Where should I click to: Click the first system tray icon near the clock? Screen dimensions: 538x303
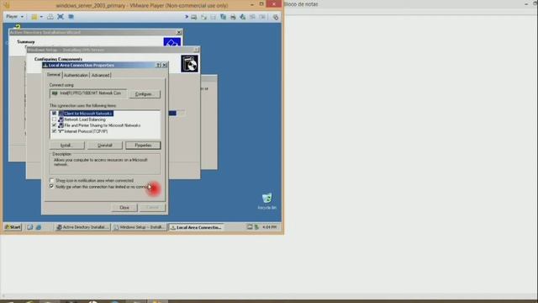tap(250, 227)
